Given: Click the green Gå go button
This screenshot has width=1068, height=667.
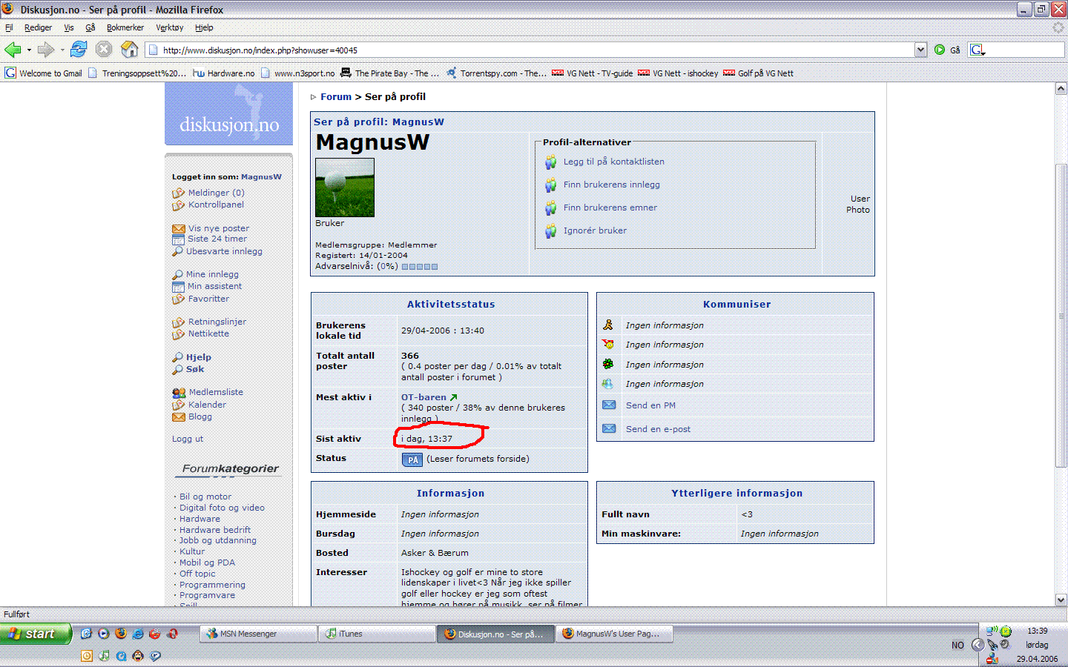Looking at the screenshot, I should click(947, 50).
